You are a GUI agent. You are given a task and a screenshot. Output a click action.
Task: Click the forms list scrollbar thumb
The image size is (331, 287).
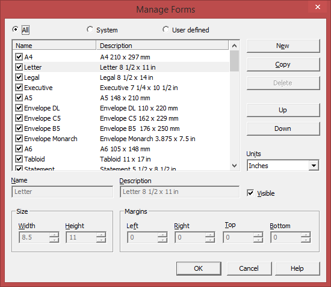click(234, 61)
